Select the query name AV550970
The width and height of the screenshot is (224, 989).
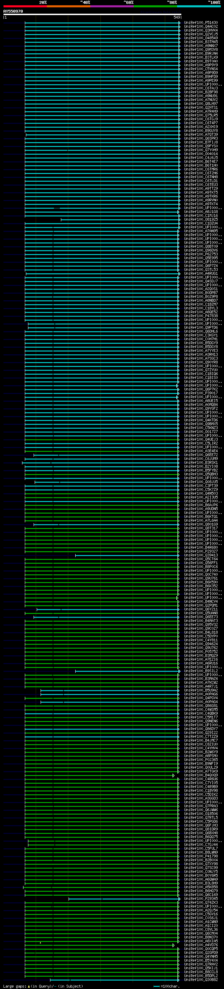(13, 12)
